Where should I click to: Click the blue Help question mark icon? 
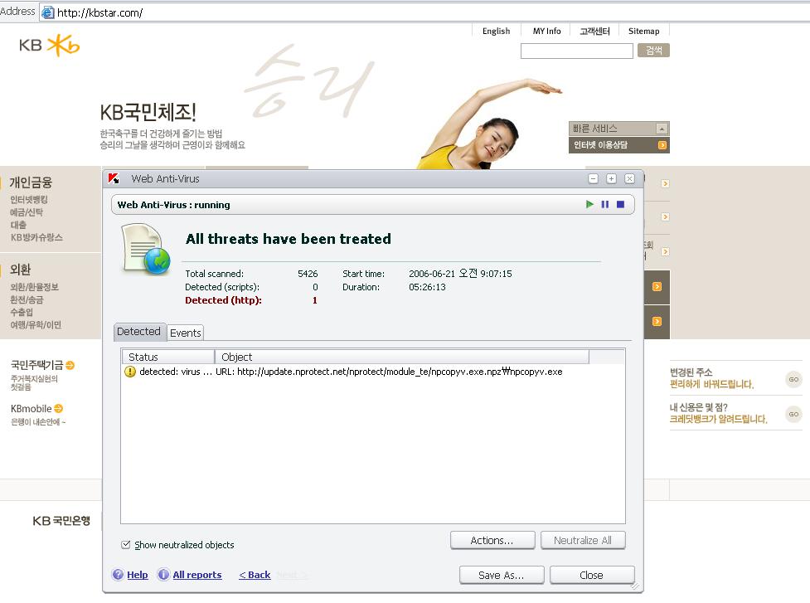[x=118, y=575]
